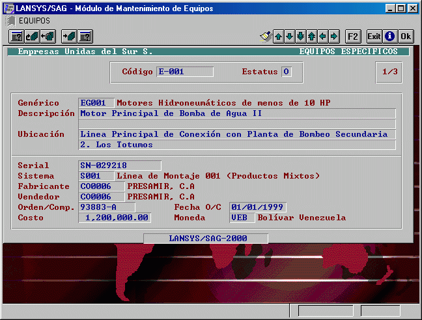Click the Genérico code field EG001
This screenshot has height=320, width=422.
tap(96, 103)
